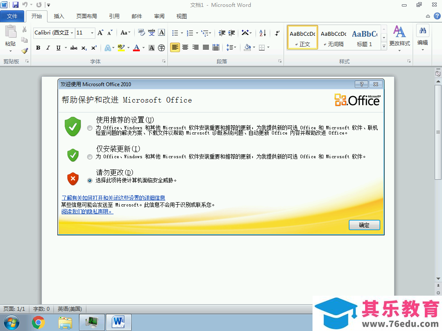Switch to the 插入 tab

[59, 16]
